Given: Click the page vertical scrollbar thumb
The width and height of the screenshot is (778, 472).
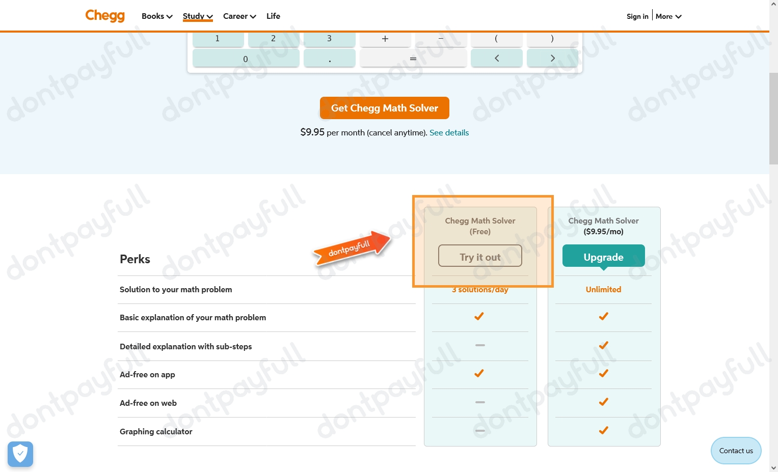Looking at the screenshot, I should [773, 118].
